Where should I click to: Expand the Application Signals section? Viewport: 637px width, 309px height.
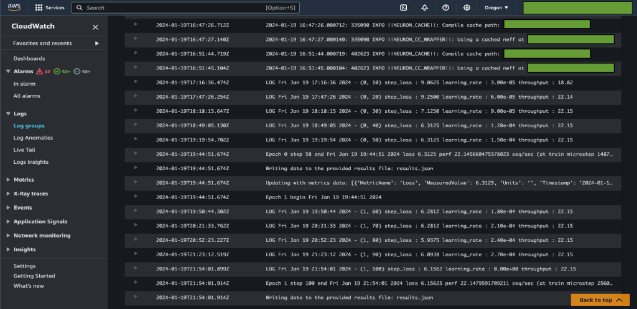click(x=9, y=222)
